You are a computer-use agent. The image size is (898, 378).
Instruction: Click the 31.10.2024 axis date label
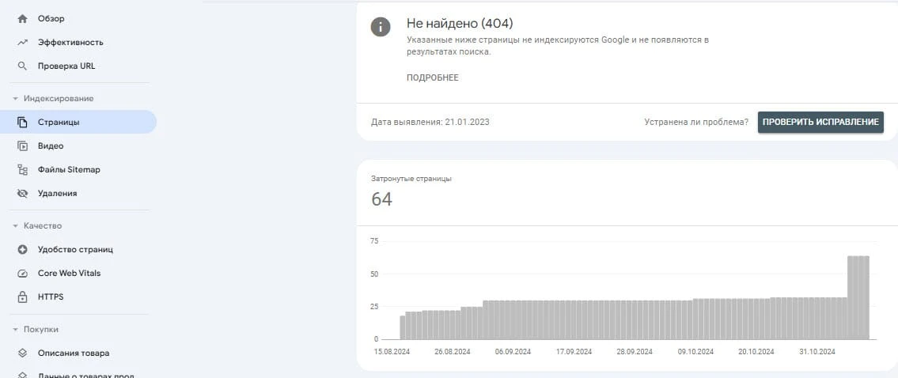(x=817, y=352)
